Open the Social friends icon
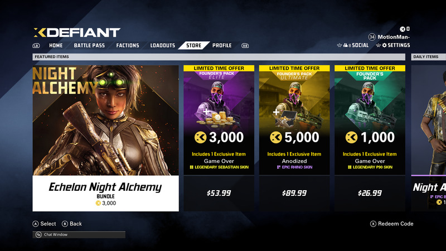 [345, 45]
